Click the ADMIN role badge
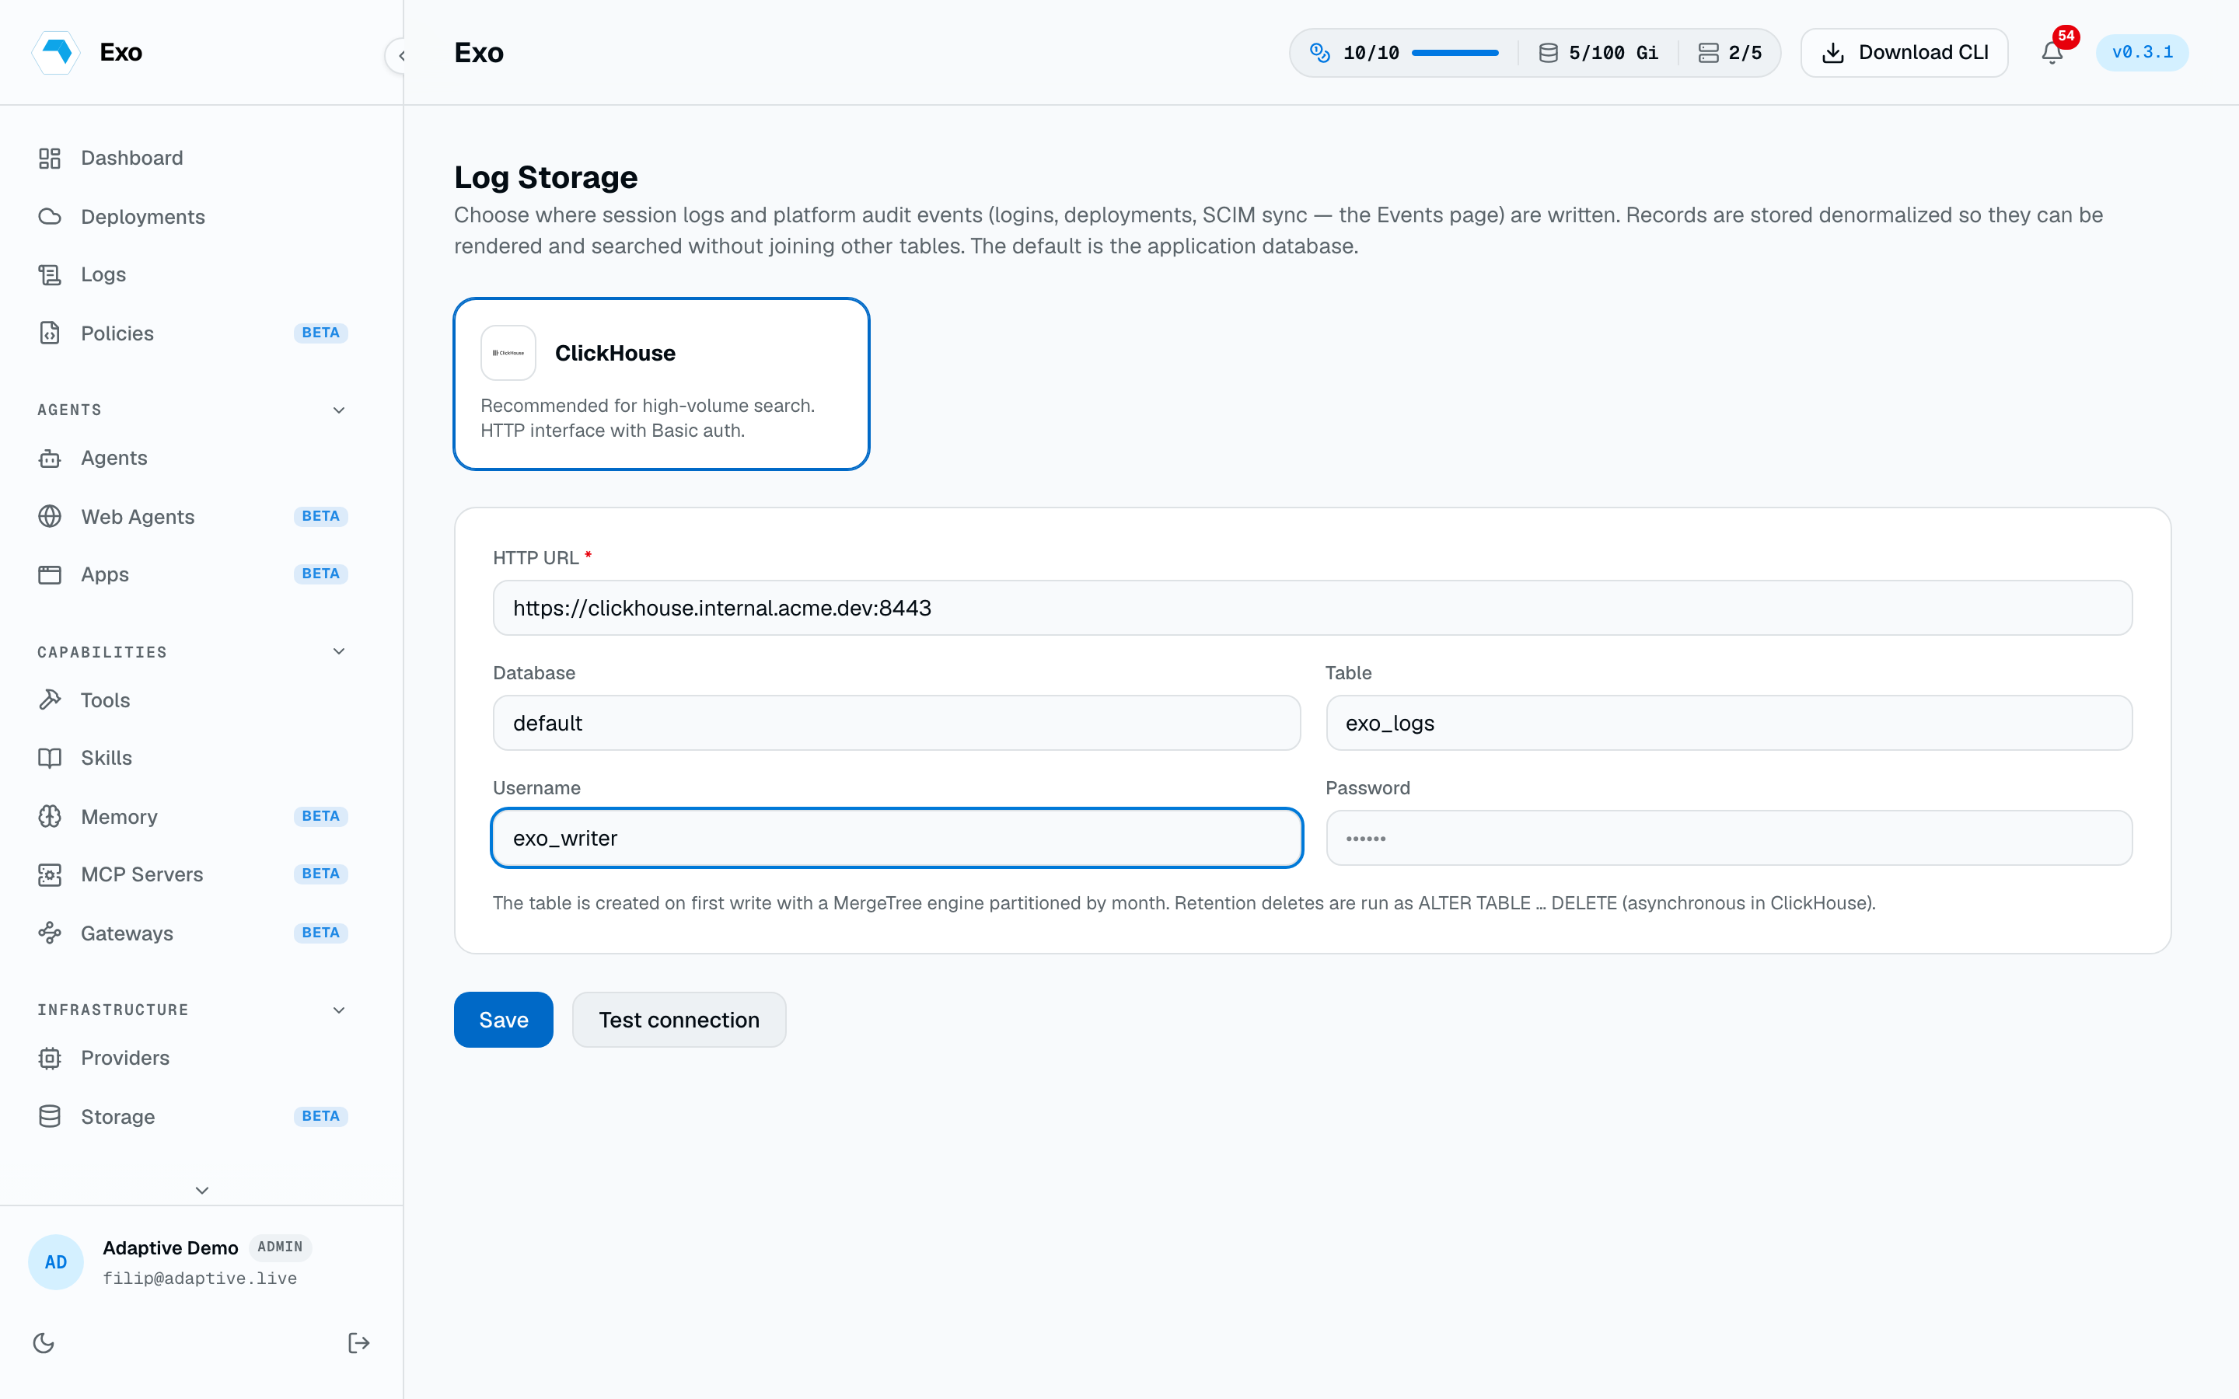The height and width of the screenshot is (1399, 2239). pyautogui.click(x=281, y=1247)
